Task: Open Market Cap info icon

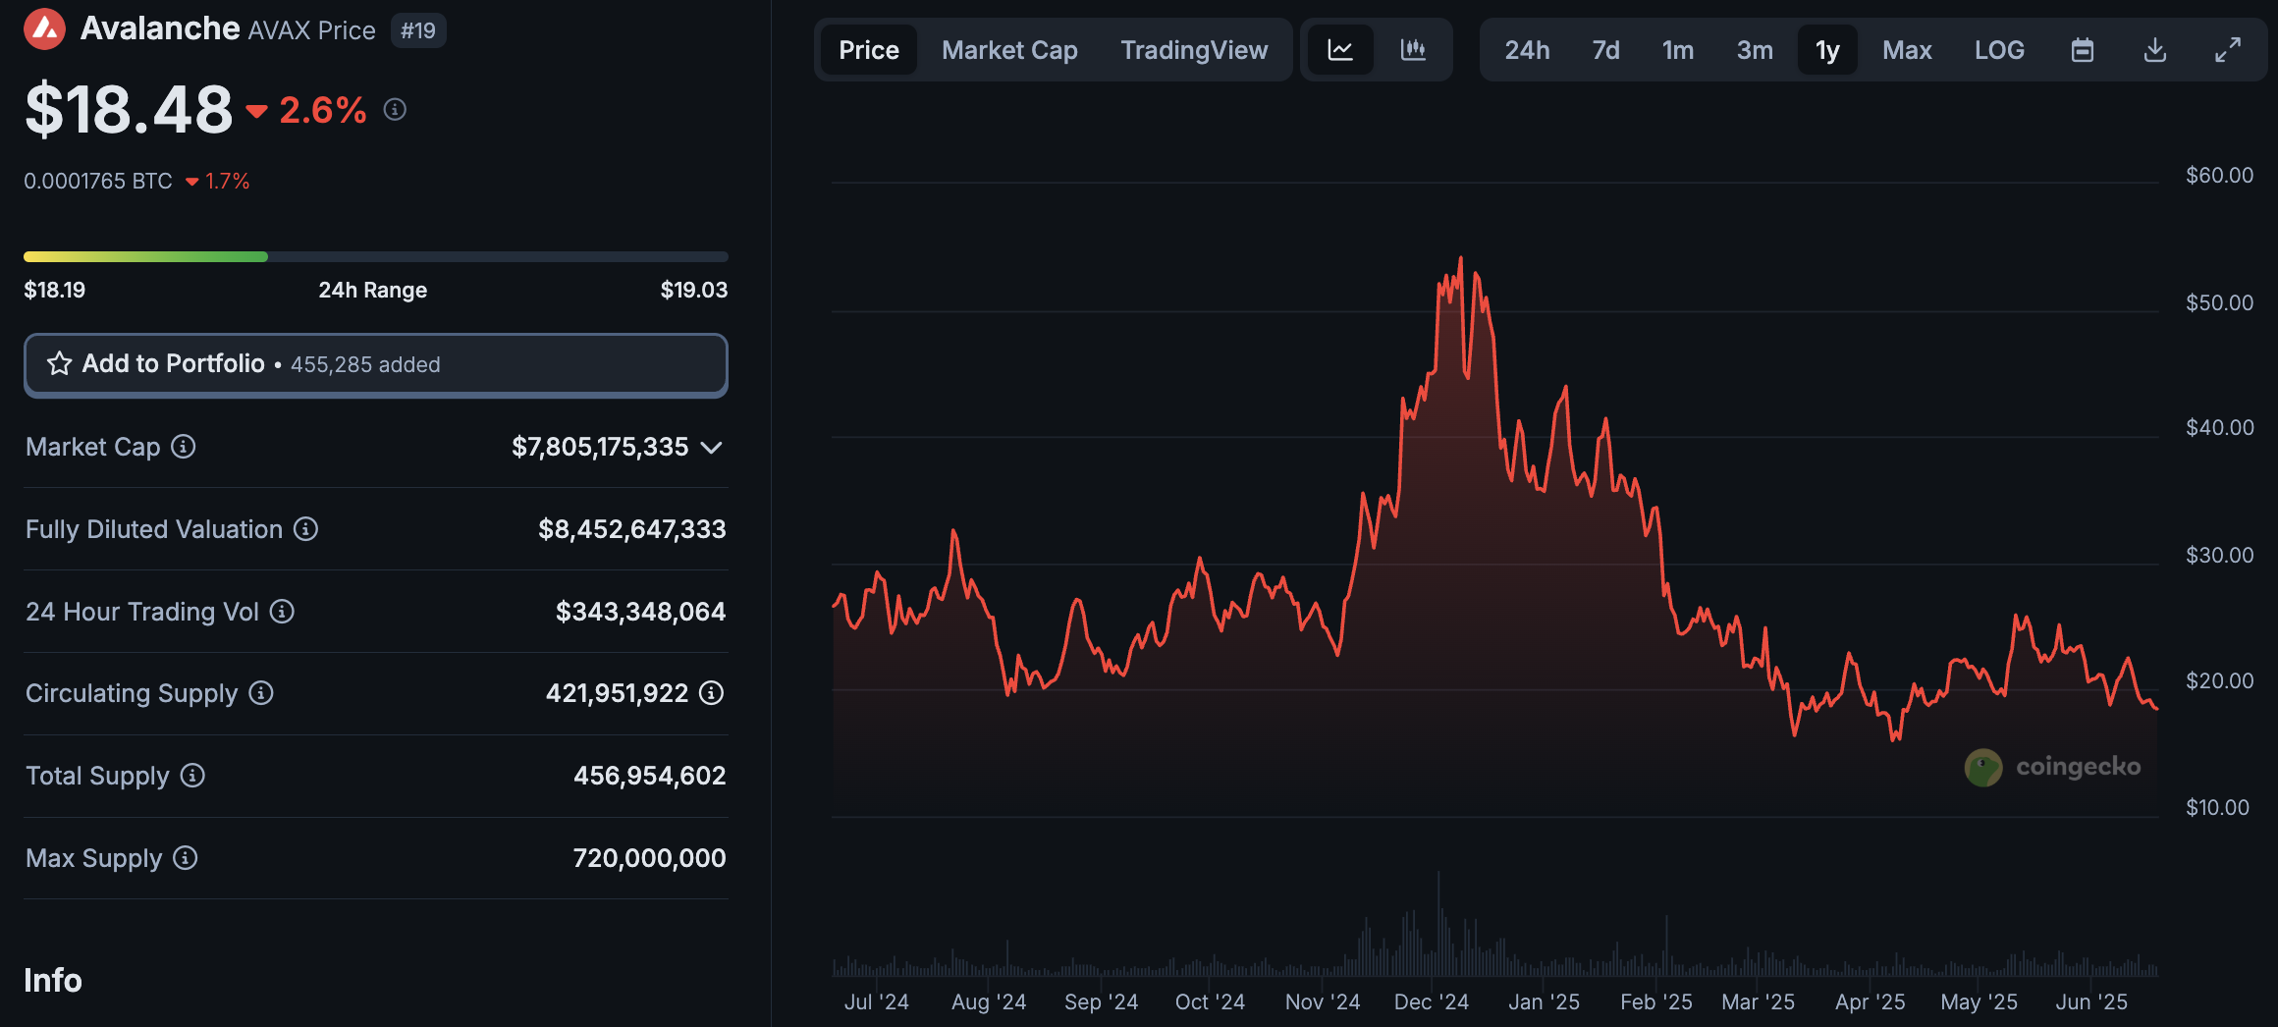Action: 184,447
